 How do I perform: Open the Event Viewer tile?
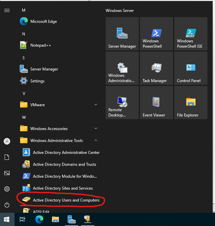tap(156, 103)
